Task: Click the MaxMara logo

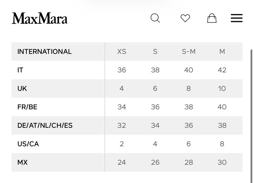Action: 39,18
